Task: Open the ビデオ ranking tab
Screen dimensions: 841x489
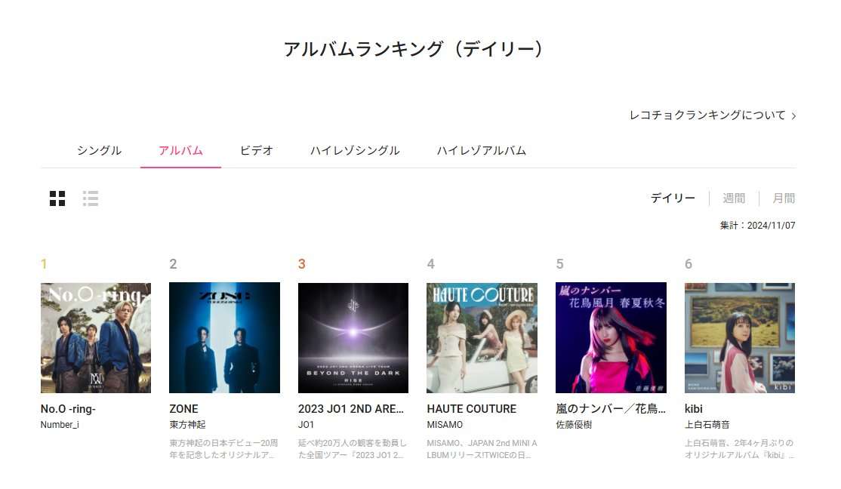Action: point(257,151)
